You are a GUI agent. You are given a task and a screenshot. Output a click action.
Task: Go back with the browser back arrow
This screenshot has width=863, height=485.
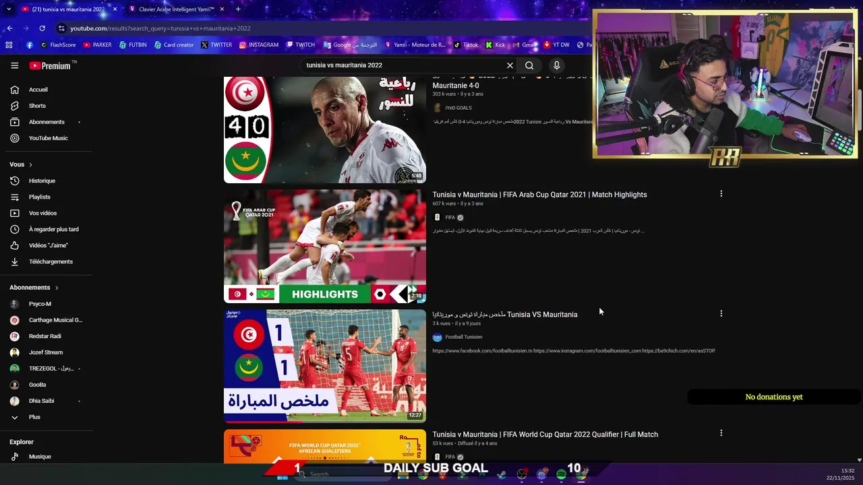click(9, 28)
